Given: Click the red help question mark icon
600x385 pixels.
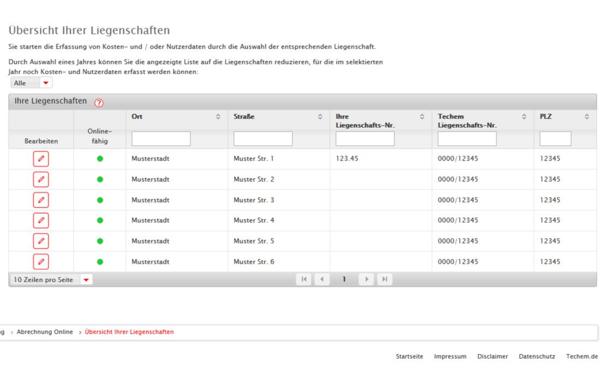Looking at the screenshot, I should [x=99, y=103].
